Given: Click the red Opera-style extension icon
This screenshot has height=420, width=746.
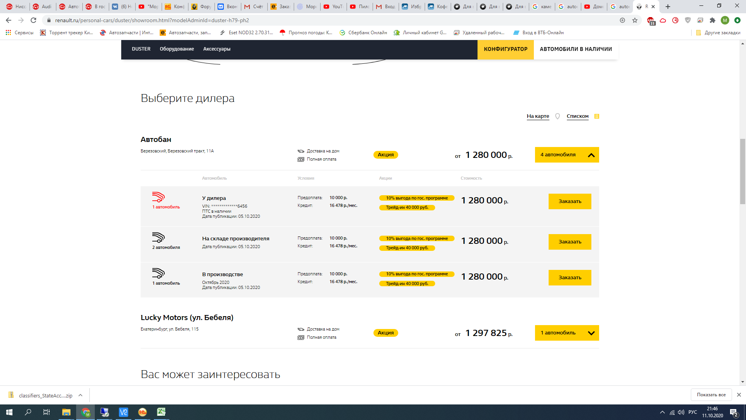Looking at the screenshot, I should pyautogui.click(x=675, y=20).
